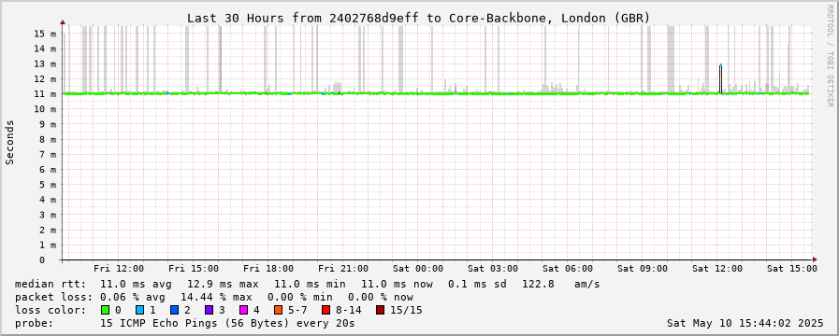Click the purple loss color 3 swatch
839x336 pixels.
pos(209,310)
